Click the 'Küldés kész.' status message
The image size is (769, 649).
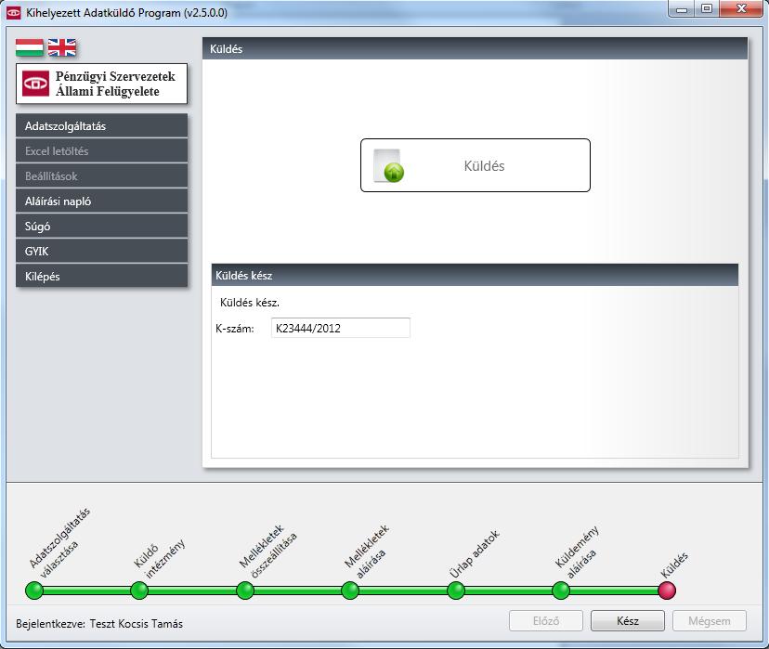(x=250, y=303)
